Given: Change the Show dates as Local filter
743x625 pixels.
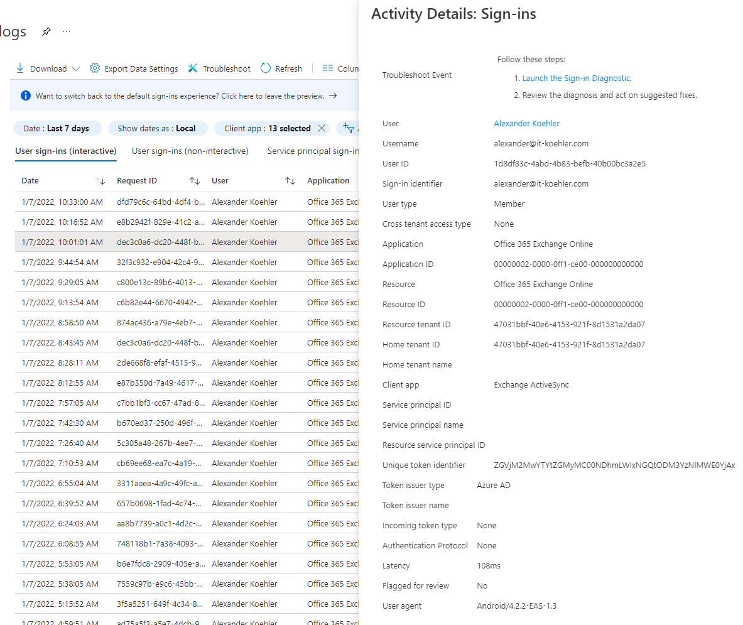Looking at the screenshot, I should pyautogui.click(x=156, y=128).
